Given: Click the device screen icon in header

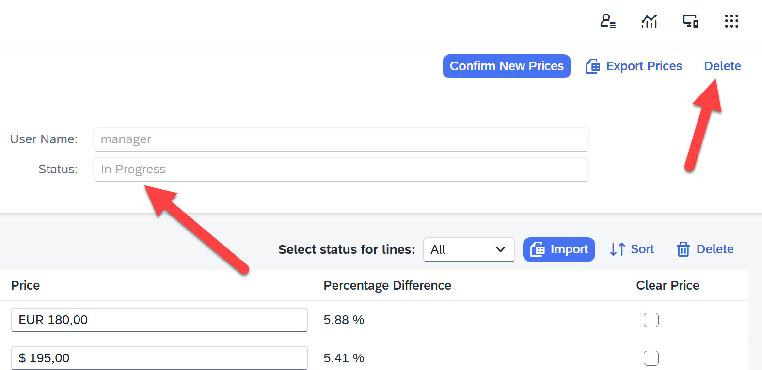Looking at the screenshot, I should 690,21.
